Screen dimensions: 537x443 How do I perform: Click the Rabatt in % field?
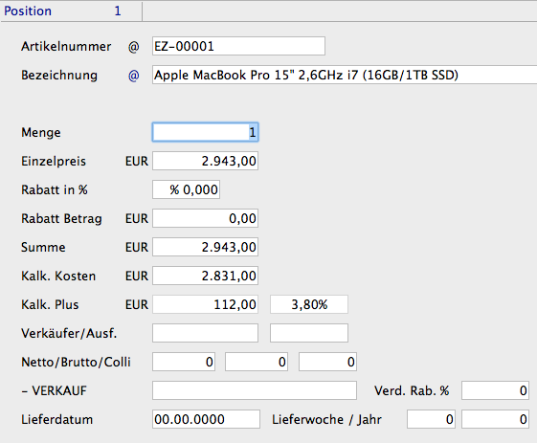[186, 189]
